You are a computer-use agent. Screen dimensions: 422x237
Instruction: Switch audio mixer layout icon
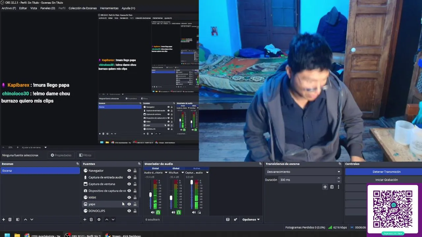pyautogui.click(x=227, y=220)
